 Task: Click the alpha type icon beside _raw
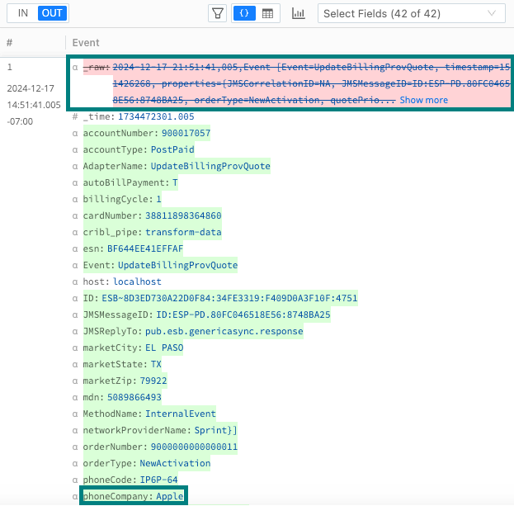(76, 67)
